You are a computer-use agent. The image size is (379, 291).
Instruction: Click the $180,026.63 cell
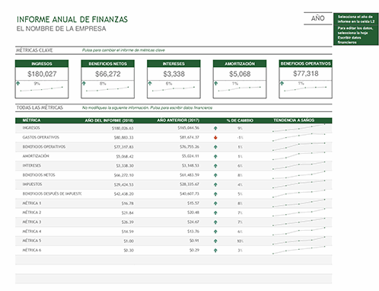pyautogui.click(x=123, y=128)
